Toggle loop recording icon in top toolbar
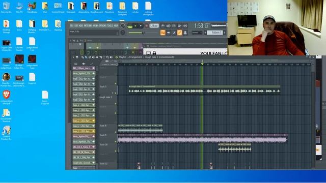This screenshot has height=183, width=326. point(185,26)
